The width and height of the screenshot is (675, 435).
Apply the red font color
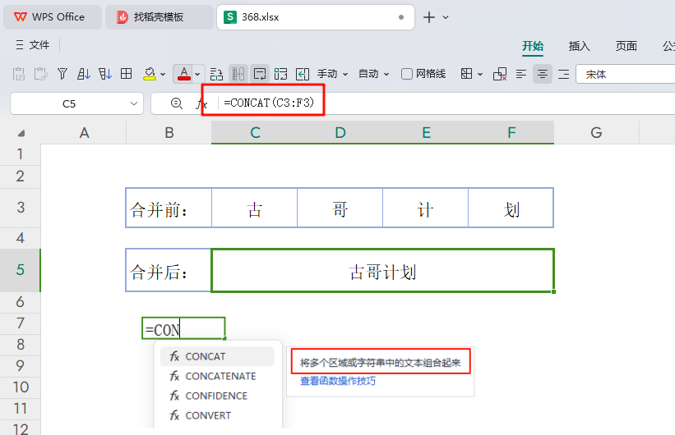coord(184,74)
